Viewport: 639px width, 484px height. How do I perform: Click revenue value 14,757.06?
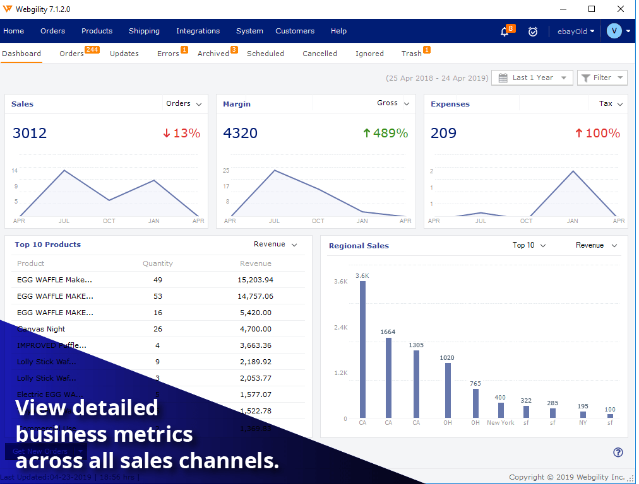tap(256, 296)
